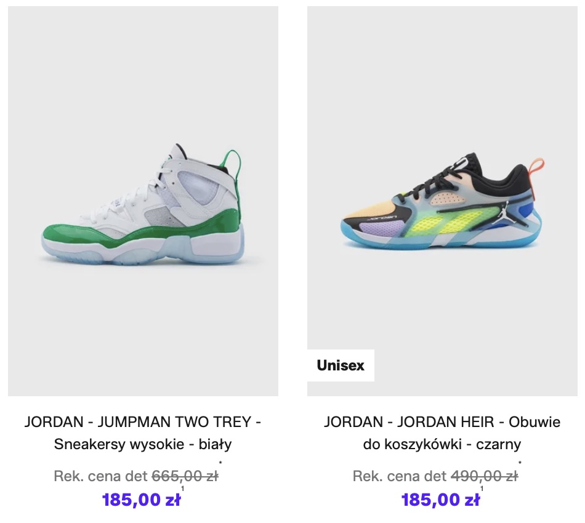
Task: Click the 'do koszykówki - czarny' text
Action: [x=442, y=444]
